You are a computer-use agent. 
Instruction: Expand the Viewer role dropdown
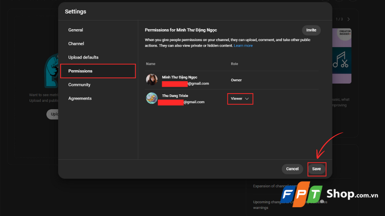click(240, 99)
